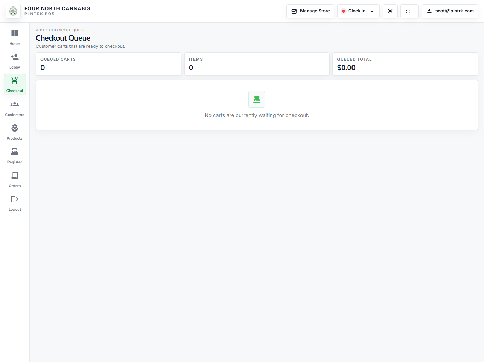Open the Products section
The image size is (484, 362).
(15, 132)
